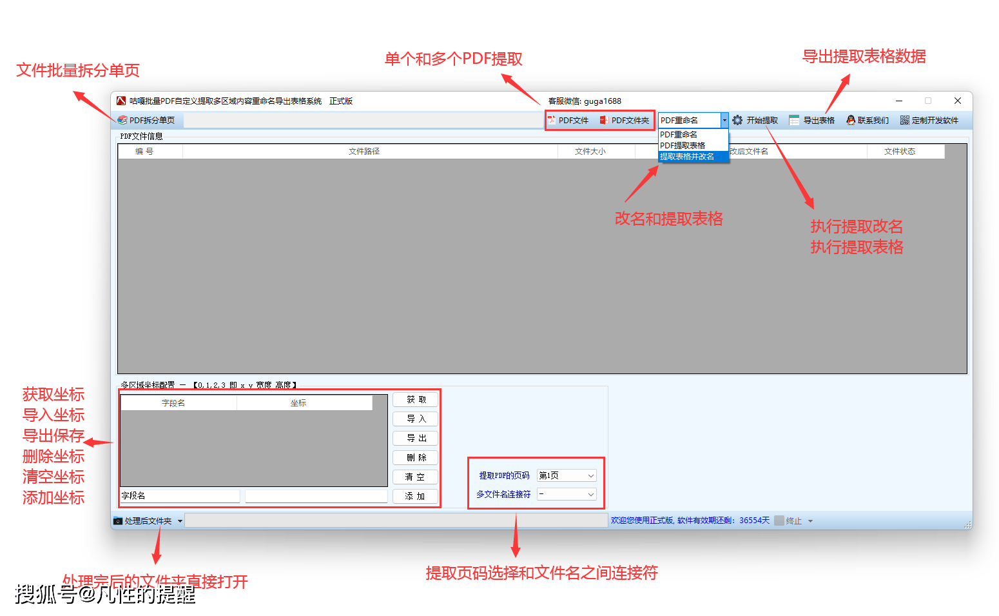The image size is (999, 616).
Task: Click the 文件路径 column header
Action: [x=370, y=152]
